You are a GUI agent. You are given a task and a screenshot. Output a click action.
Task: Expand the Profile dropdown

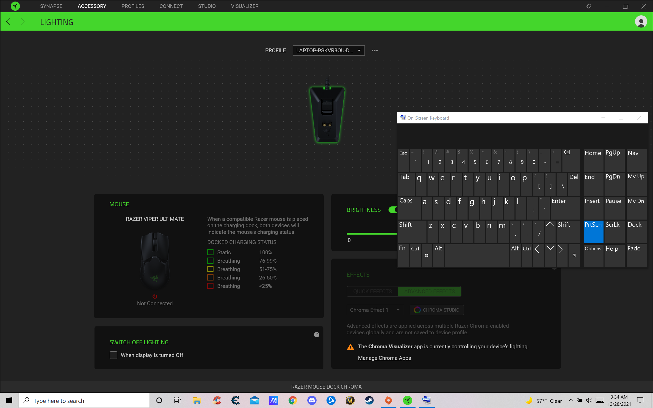click(x=328, y=50)
